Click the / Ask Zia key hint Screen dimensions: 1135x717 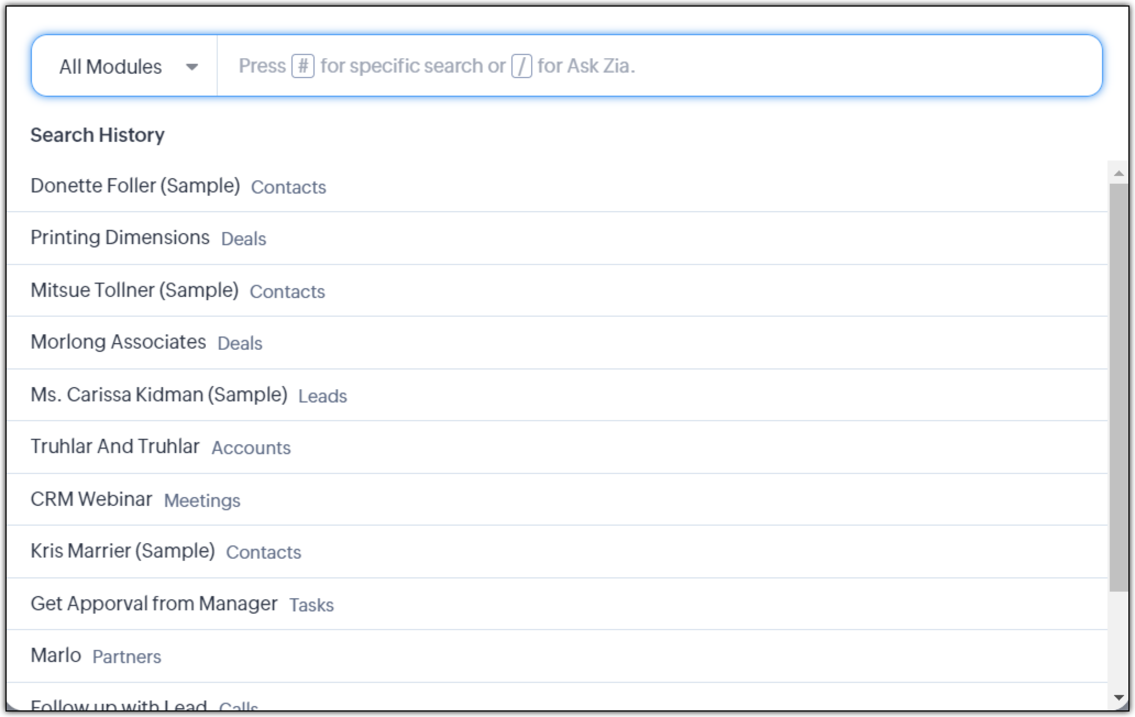click(521, 66)
